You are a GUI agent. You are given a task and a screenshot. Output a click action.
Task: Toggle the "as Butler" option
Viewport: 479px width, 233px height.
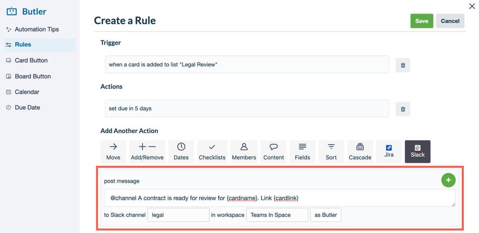point(326,215)
